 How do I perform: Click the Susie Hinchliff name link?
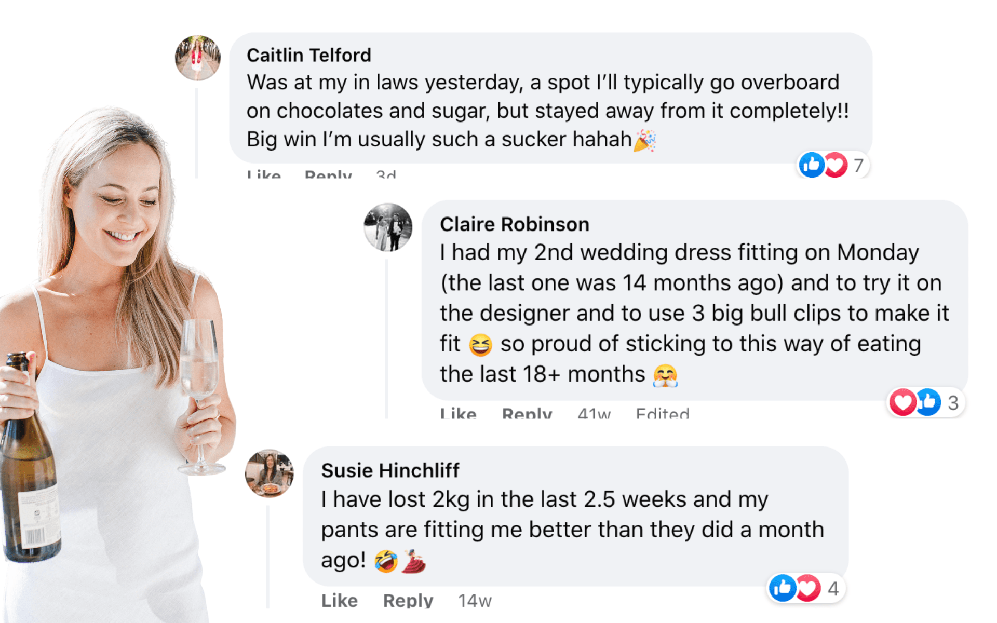pyautogui.click(x=390, y=470)
